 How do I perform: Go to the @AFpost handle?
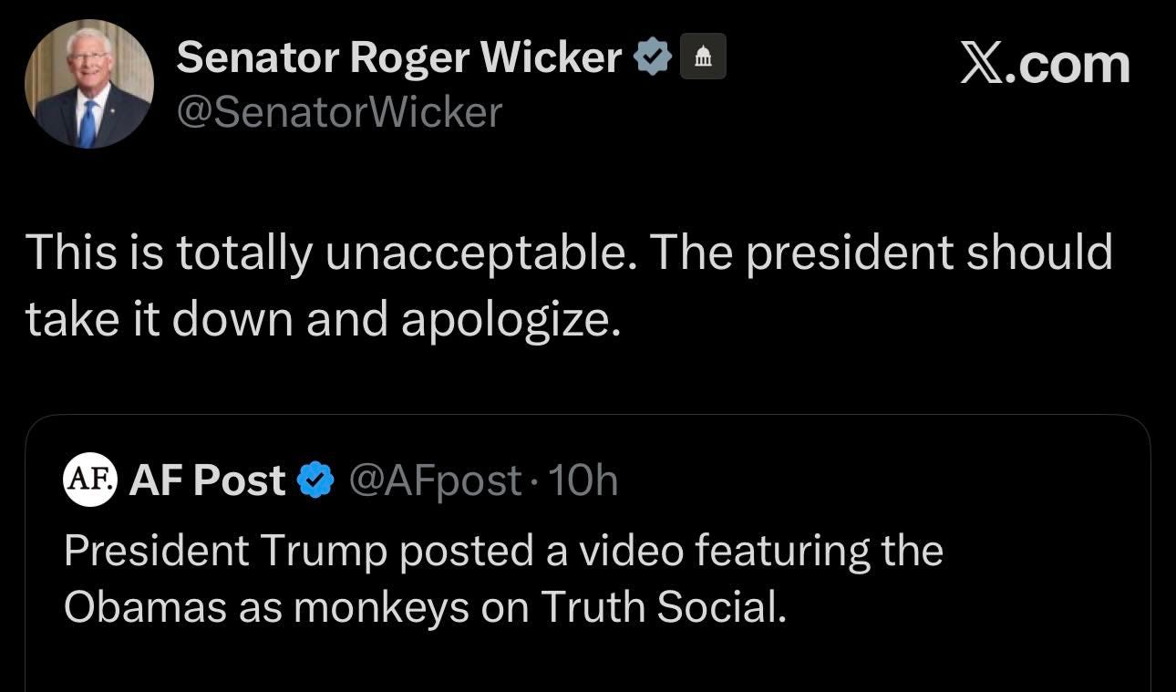436,480
